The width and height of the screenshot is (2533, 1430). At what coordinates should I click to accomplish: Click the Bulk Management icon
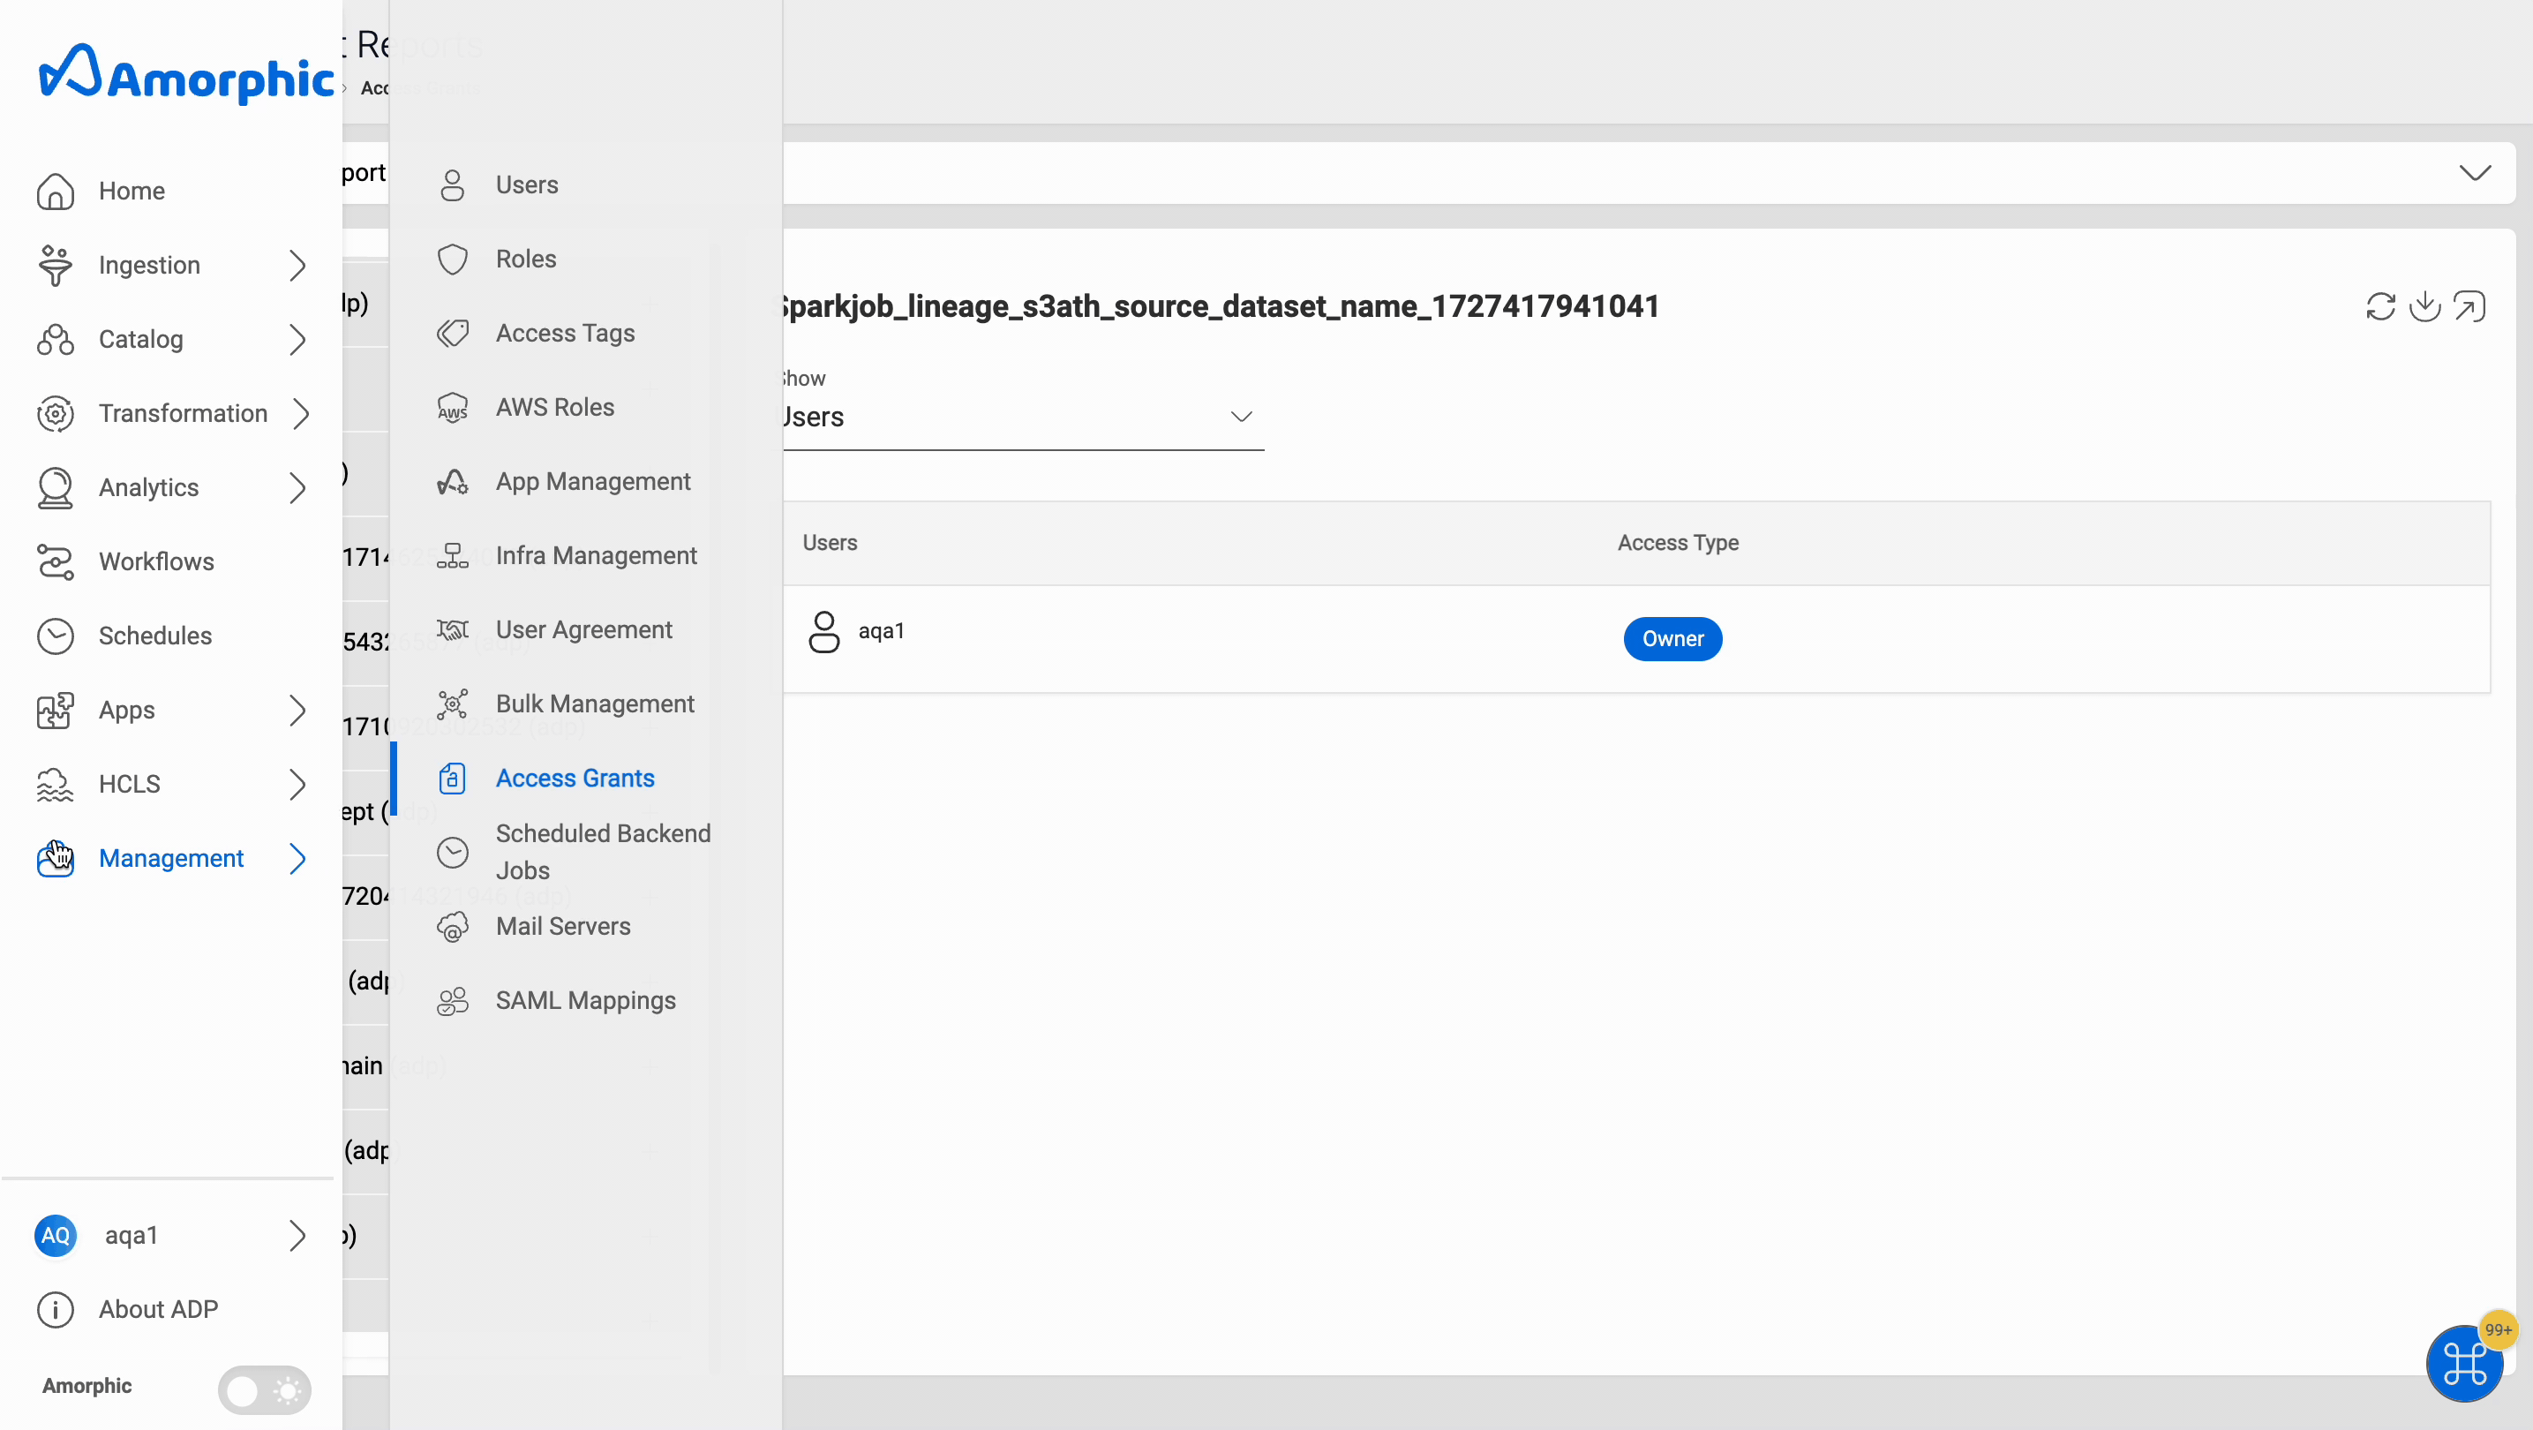click(x=452, y=704)
